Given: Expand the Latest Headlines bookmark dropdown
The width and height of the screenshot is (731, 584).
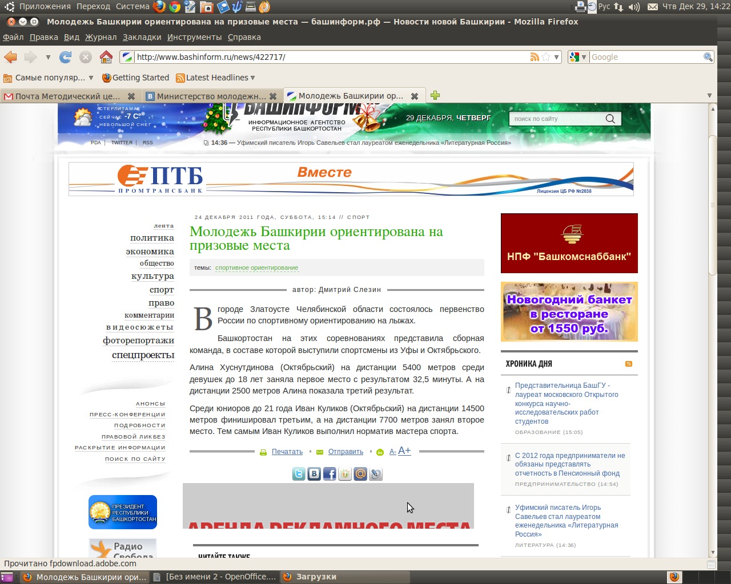Looking at the screenshot, I should click(252, 78).
